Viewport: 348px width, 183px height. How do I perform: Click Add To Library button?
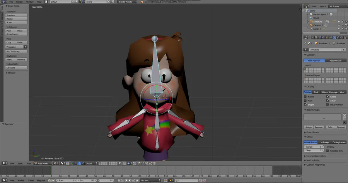[x=16, y=51]
